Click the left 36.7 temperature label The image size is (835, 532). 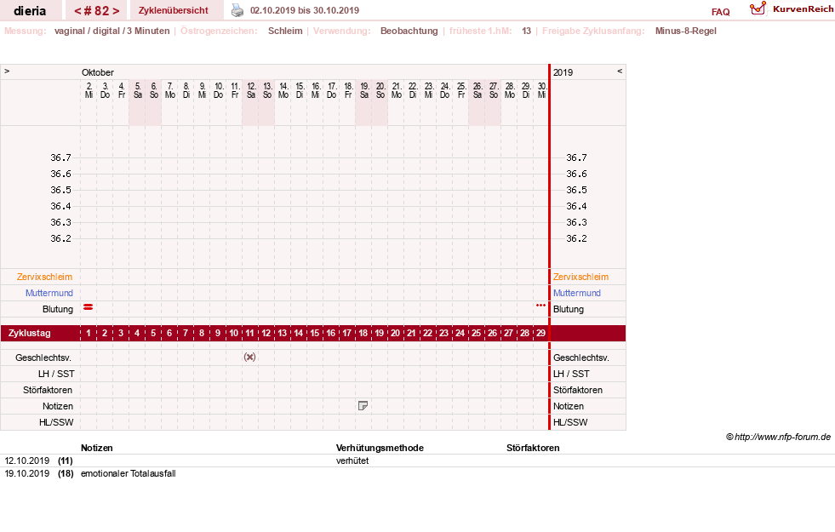coord(60,157)
